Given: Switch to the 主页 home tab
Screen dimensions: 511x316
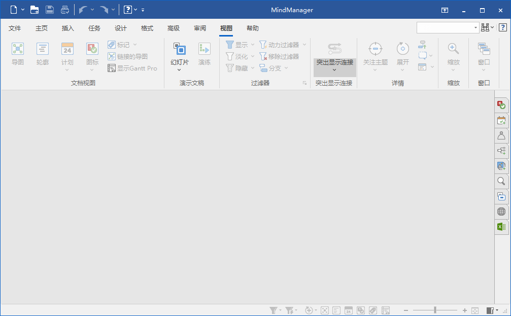Looking at the screenshot, I should coord(42,28).
